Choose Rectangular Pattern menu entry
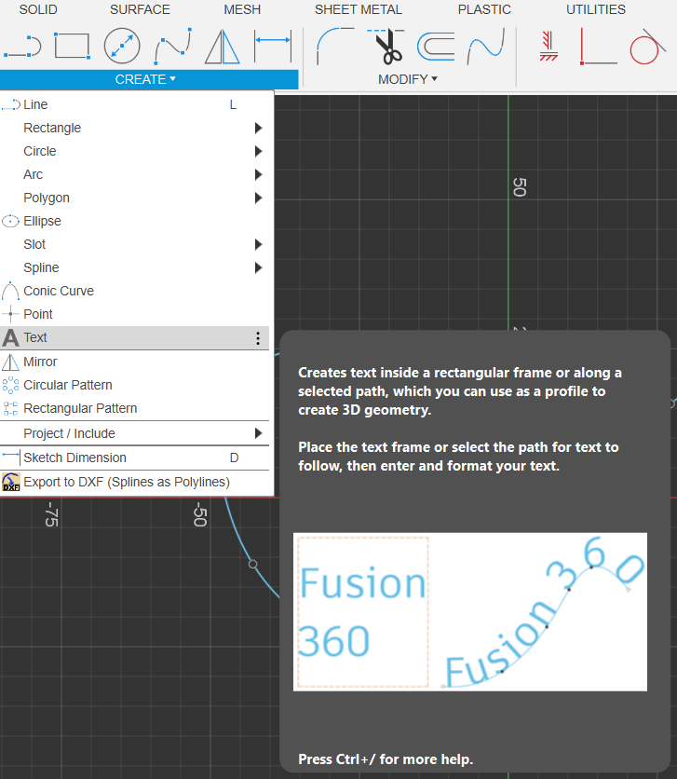This screenshot has width=677, height=779. pos(134,408)
